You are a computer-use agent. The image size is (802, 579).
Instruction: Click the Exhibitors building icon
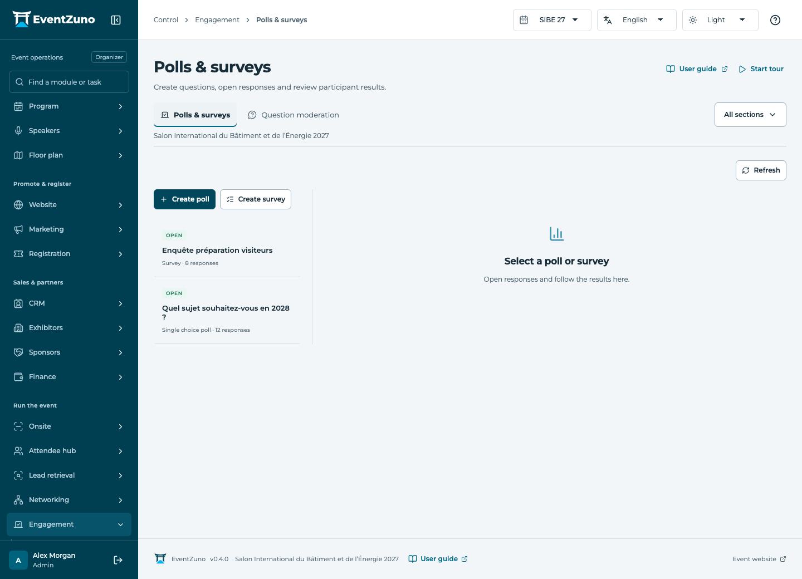coord(18,328)
